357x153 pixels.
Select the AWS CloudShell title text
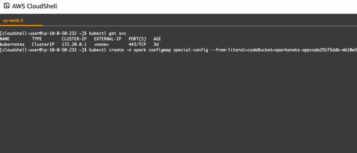pyautogui.click(x=35, y=6)
